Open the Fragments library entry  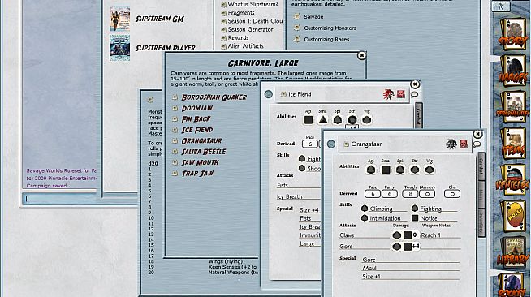point(241,12)
